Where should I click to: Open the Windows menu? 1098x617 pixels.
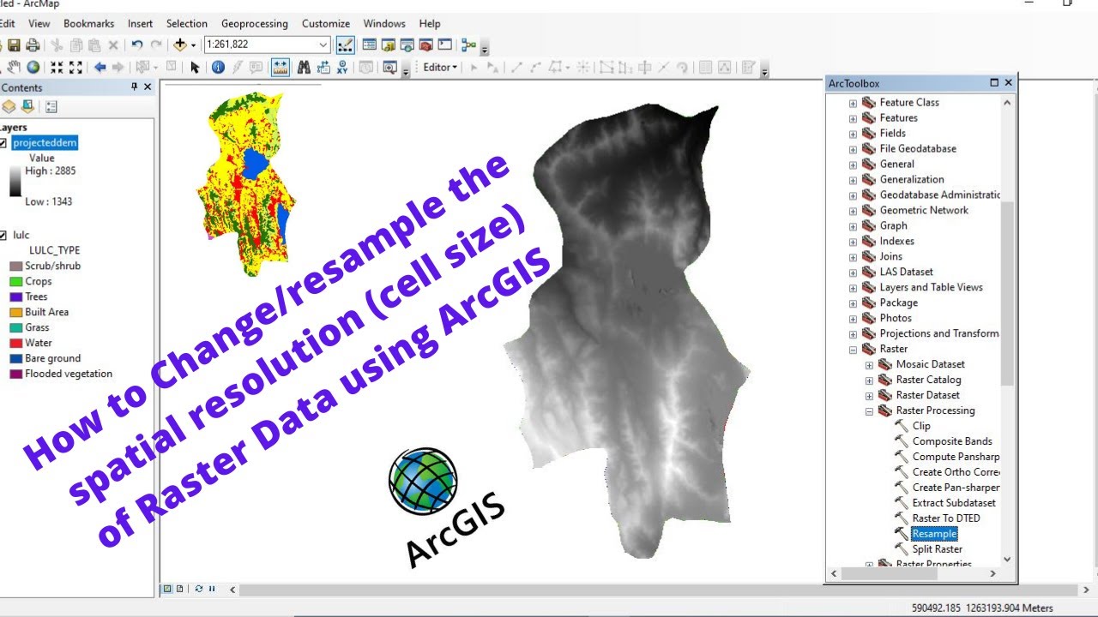[384, 23]
